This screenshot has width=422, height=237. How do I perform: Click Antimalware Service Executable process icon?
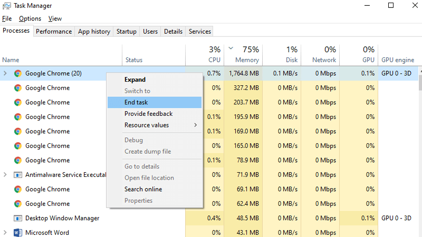(18, 175)
